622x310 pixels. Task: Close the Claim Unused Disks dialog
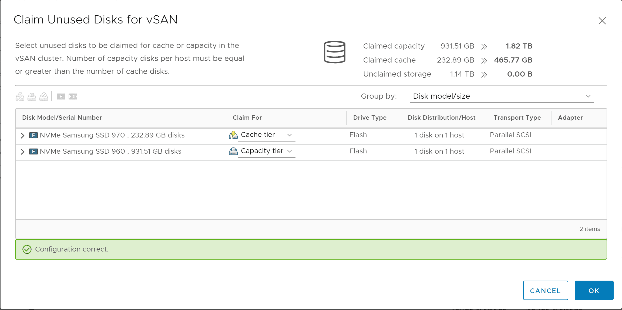tap(602, 21)
